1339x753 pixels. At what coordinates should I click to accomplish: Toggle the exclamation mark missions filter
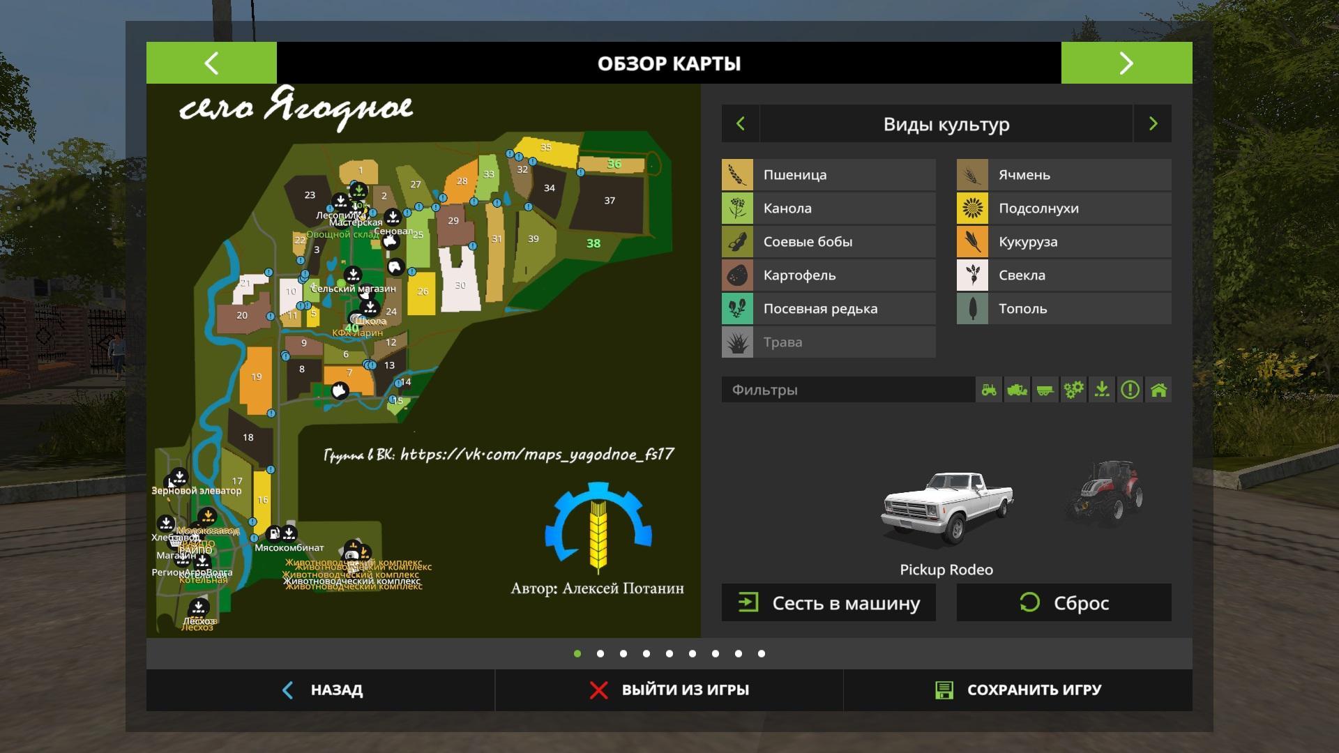1130,390
